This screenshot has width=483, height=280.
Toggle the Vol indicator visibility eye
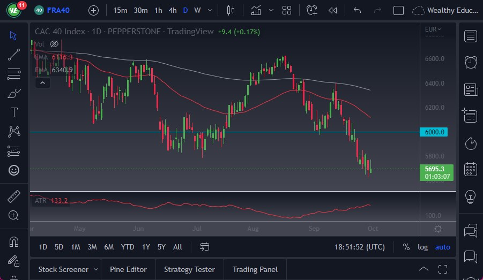click(x=54, y=44)
